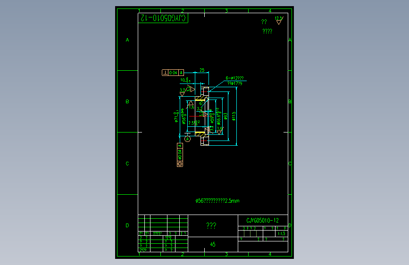This screenshot has height=265, width=409.
Task: Click the zone number 4 on top border
Action: (x=270, y=11)
